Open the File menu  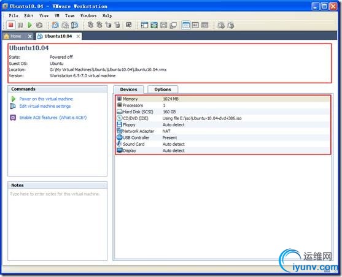point(14,16)
